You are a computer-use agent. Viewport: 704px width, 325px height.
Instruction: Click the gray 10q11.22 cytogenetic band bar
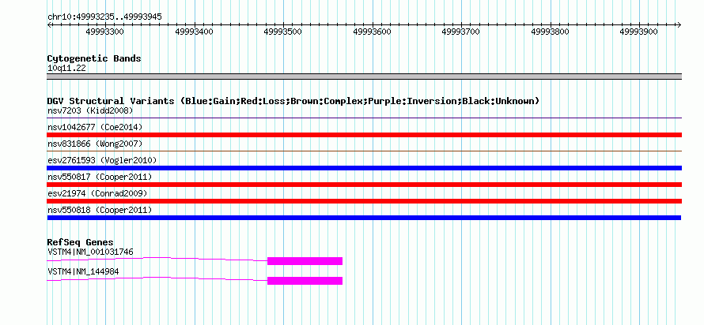click(x=364, y=77)
